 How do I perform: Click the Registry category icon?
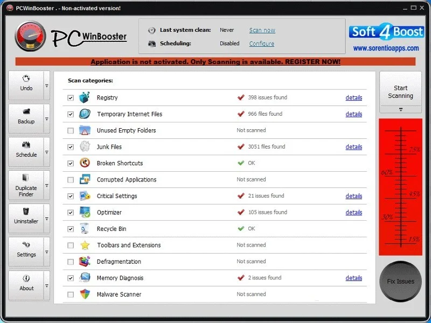coord(85,97)
